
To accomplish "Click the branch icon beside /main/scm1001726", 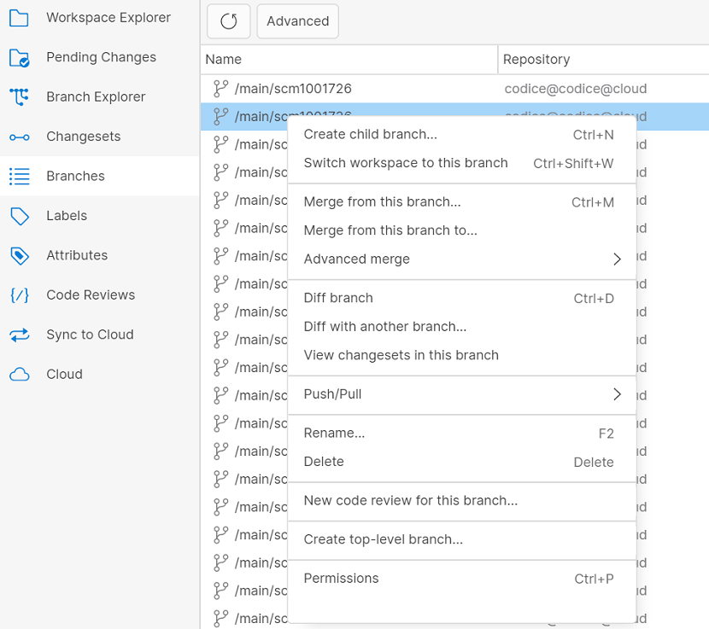I will point(220,87).
